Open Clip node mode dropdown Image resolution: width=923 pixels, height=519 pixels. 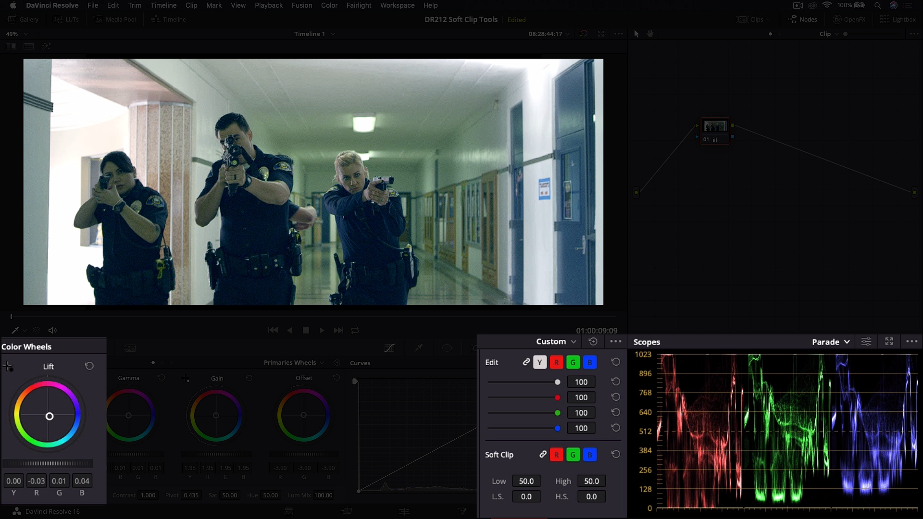(829, 34)
